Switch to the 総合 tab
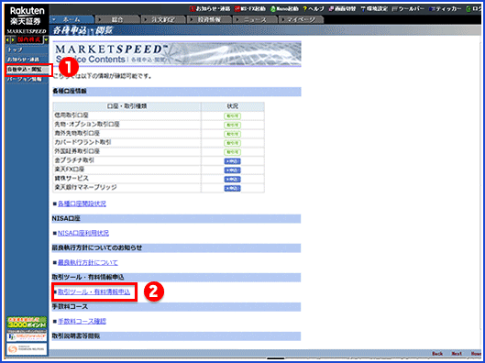Screen dimensions: 485x363 pos(117,19)
